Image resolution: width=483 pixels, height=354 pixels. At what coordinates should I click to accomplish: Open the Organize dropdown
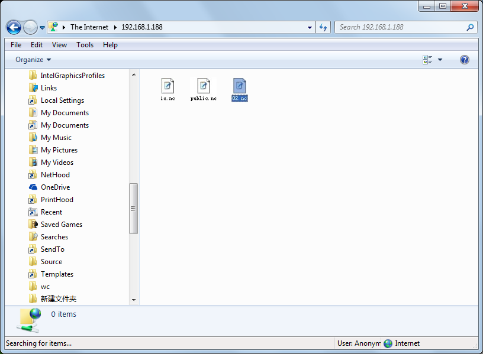pos(33,60)
